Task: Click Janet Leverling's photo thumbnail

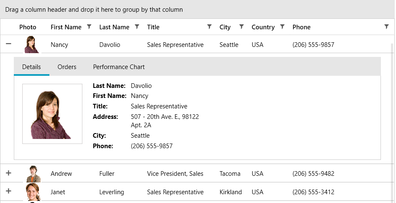Action: [x=33, y=192]
